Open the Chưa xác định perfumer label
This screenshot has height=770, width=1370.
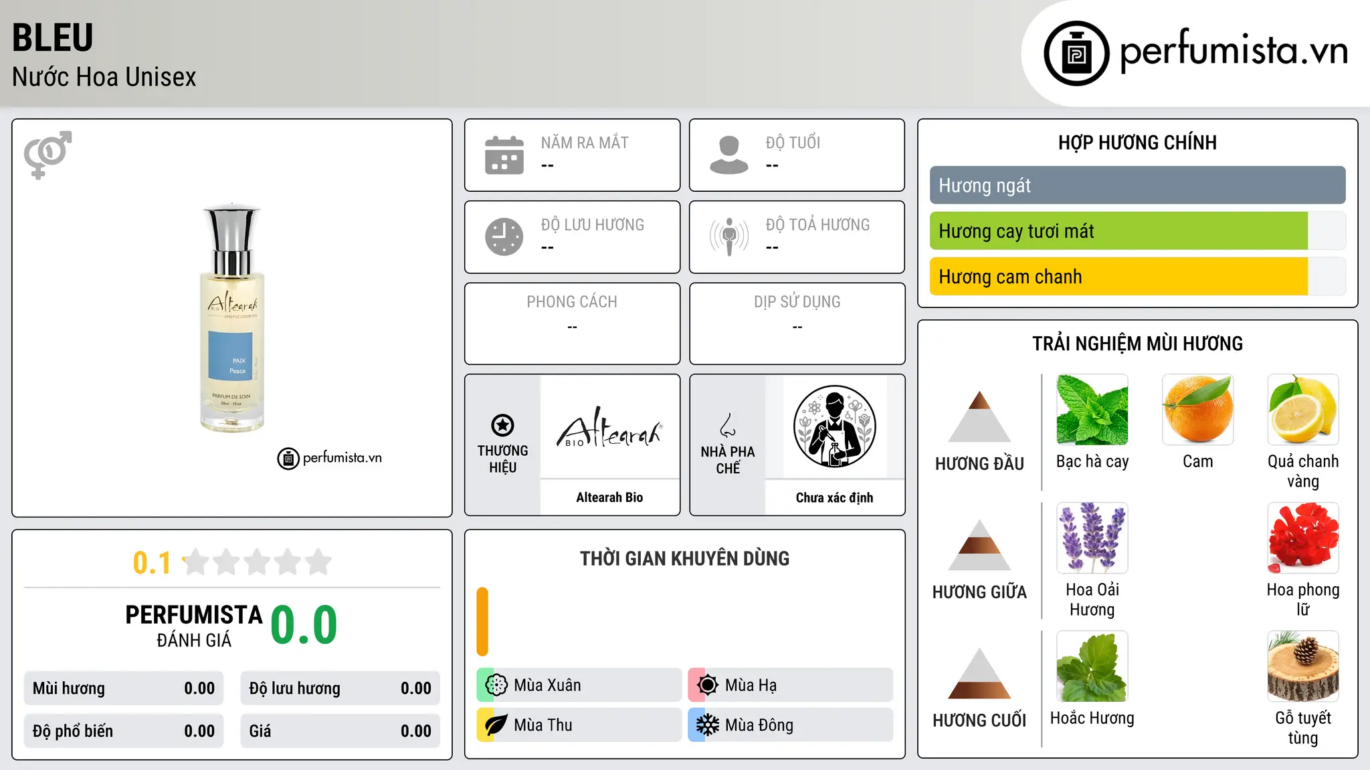(834, 497)
